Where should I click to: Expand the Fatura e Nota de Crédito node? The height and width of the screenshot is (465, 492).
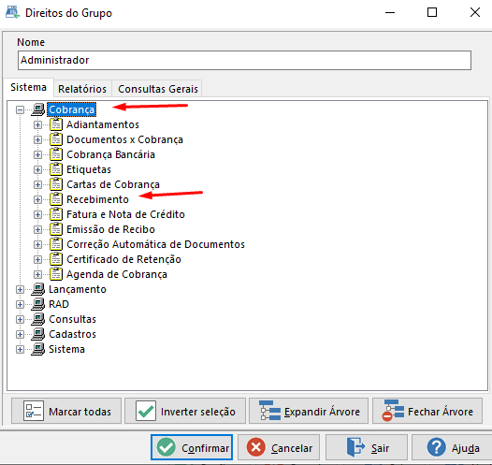37,214
